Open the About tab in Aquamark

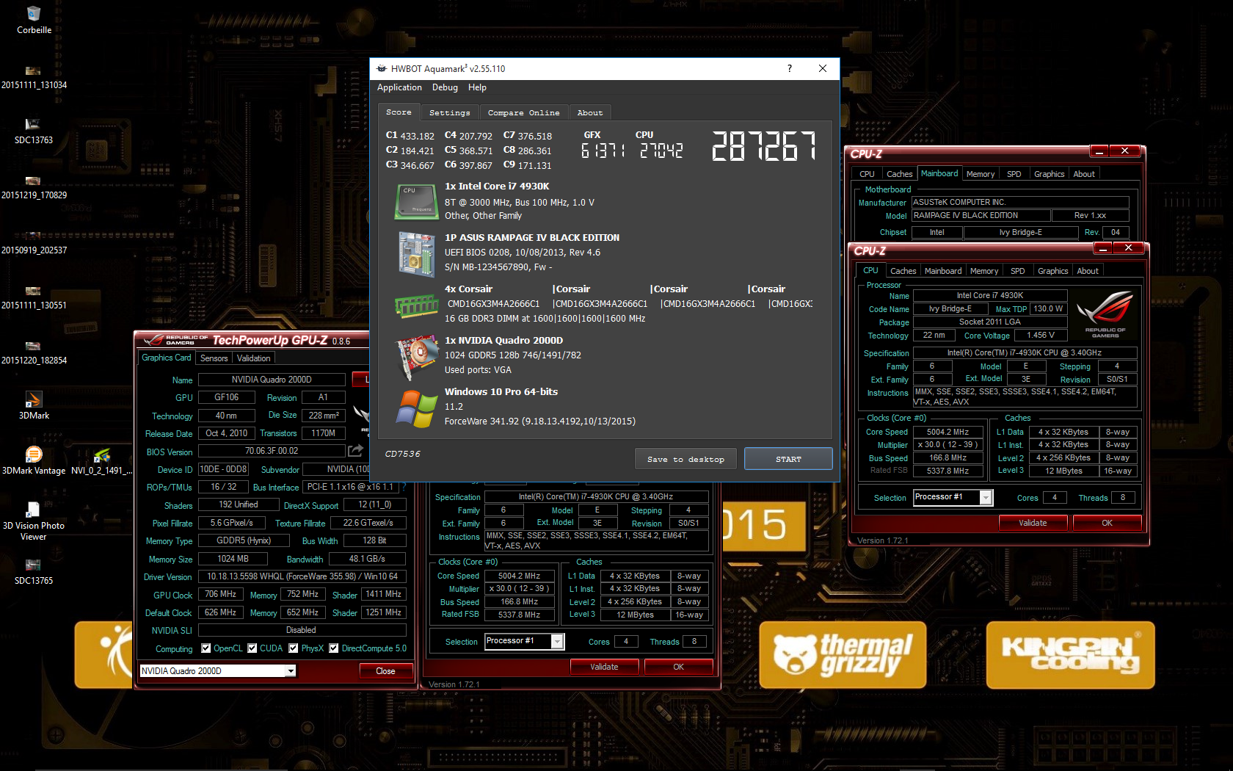tap(589, 113)
